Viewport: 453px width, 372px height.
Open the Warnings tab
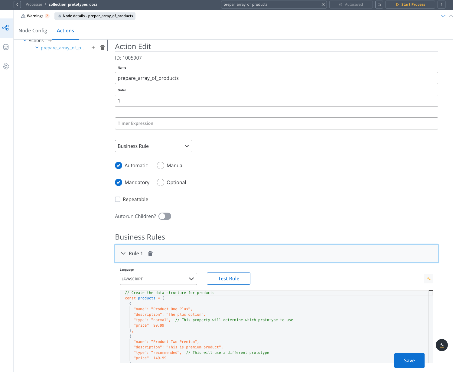click(x=35, y=16)
